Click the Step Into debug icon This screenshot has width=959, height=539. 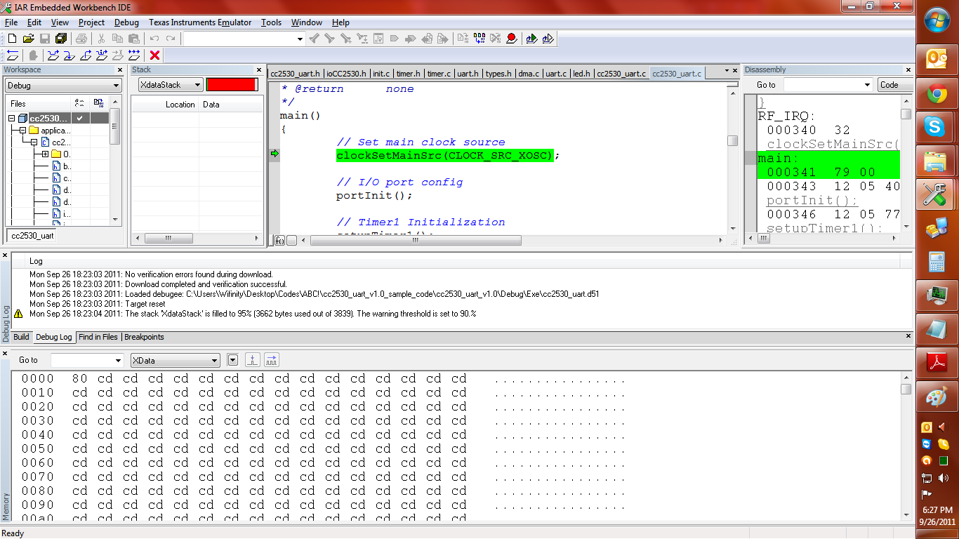70,55
